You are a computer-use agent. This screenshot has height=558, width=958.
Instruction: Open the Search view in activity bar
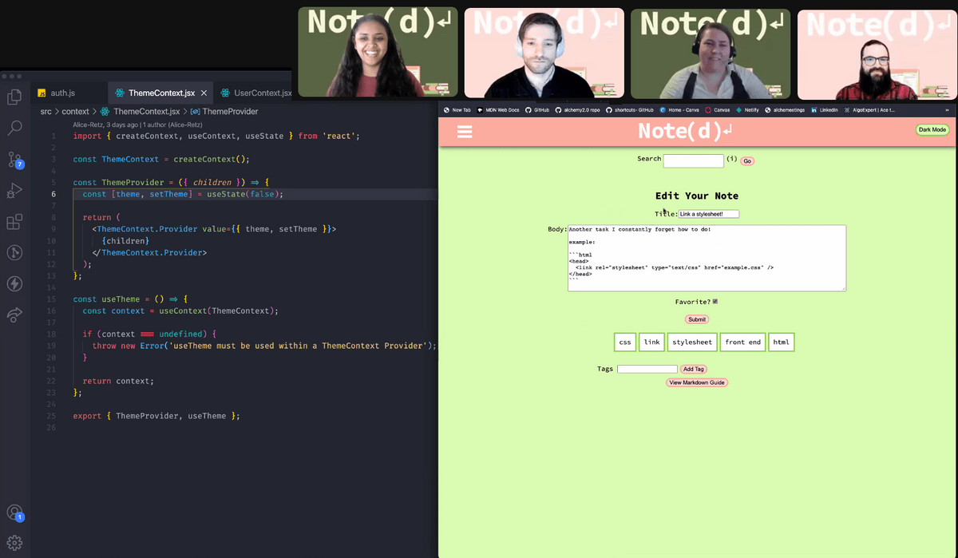pyautogui.click(x=14, y=128)
